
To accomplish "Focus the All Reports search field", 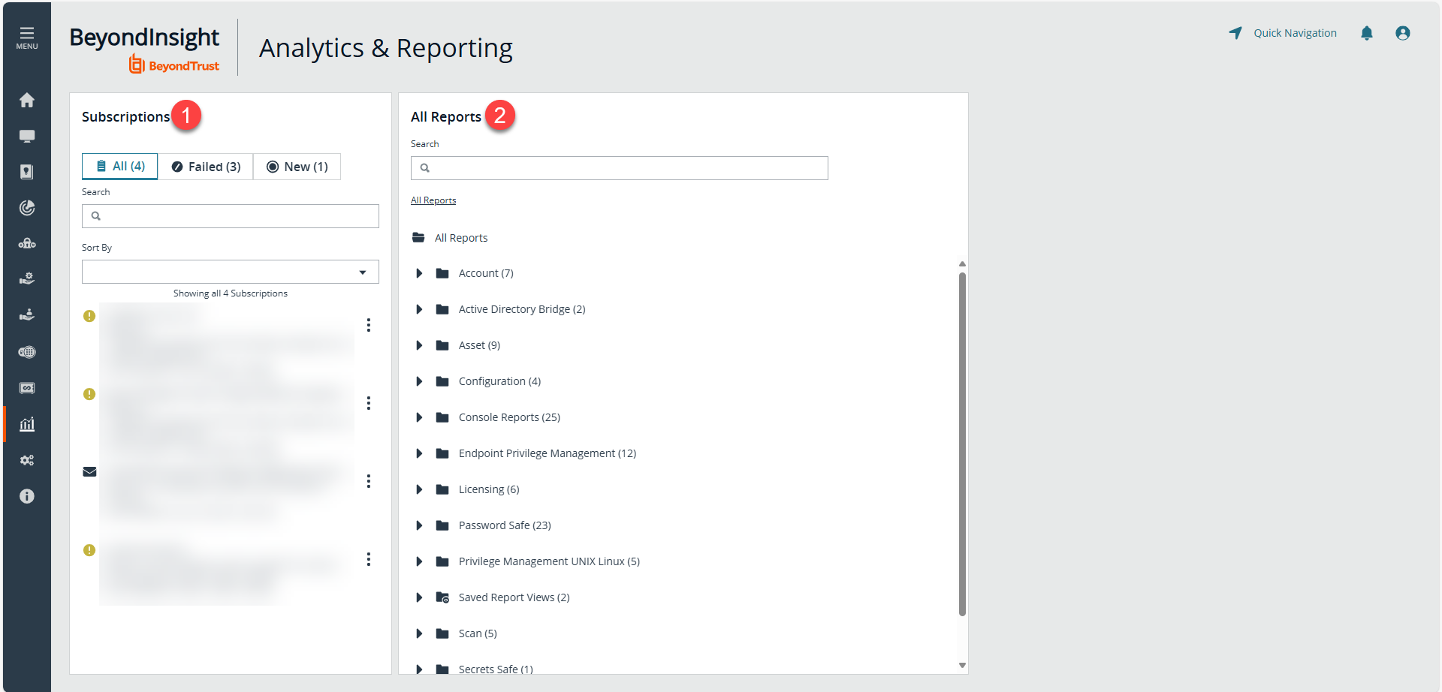I will (x=620, y=168).
